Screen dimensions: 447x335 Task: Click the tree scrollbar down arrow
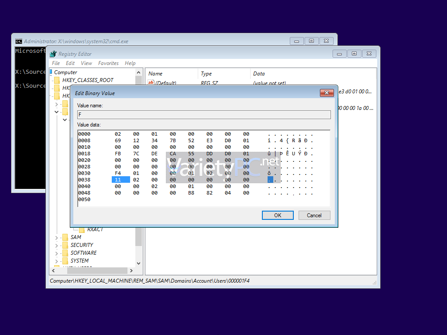pyautogui.click(x=138, y=263)
